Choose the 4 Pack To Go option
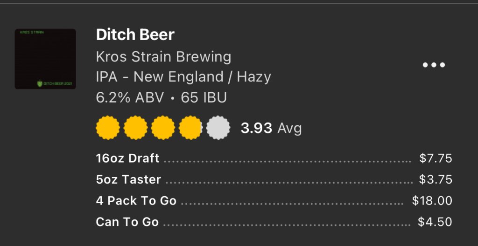Screen dimensions: 478x246 click(136, 201)
